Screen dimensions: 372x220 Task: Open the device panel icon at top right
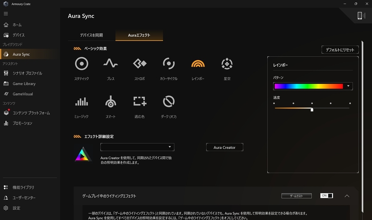click(x=361, y=16)
